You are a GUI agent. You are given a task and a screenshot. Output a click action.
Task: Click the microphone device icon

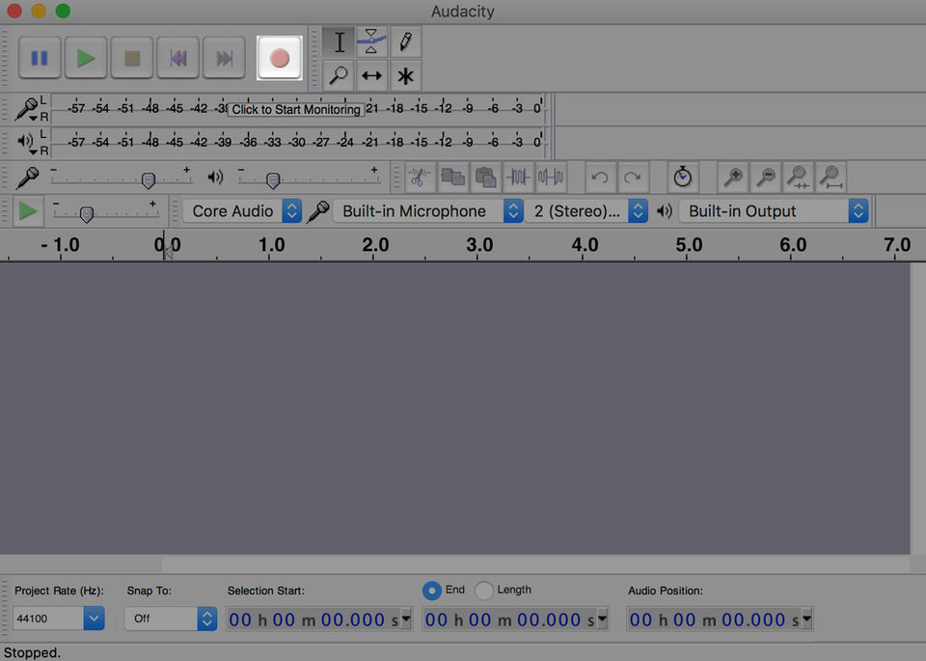(317, 211)
